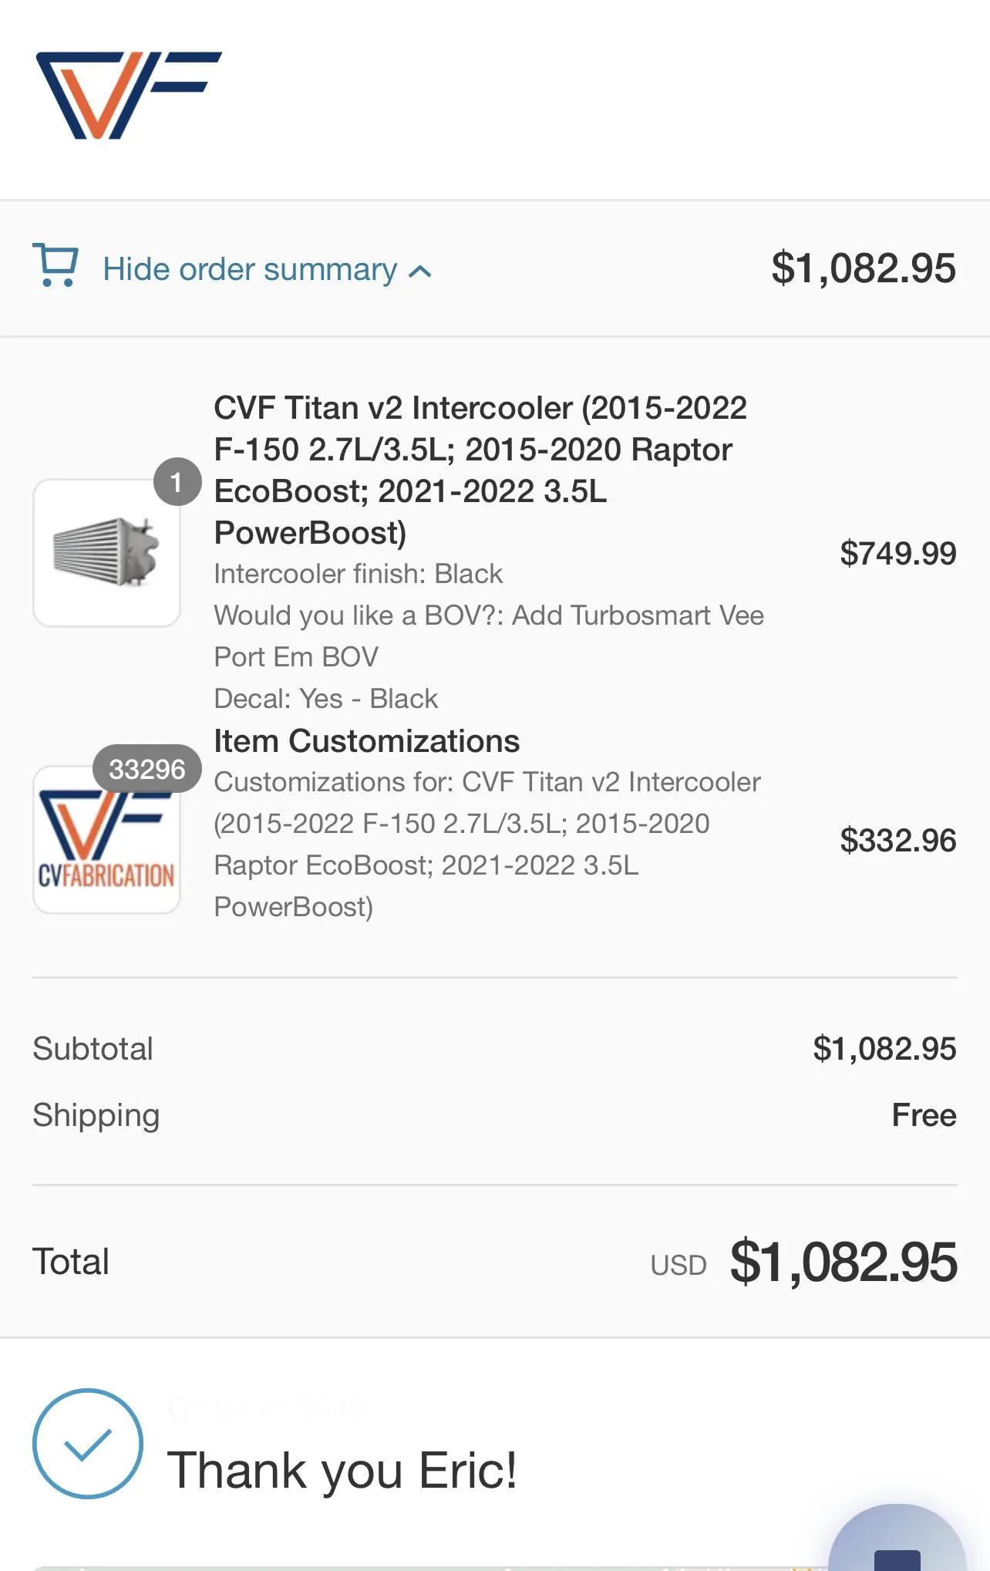Screen dimensions: 990x1571
Task: Click the Subtotal amount value
Action: click(884, 1049)
